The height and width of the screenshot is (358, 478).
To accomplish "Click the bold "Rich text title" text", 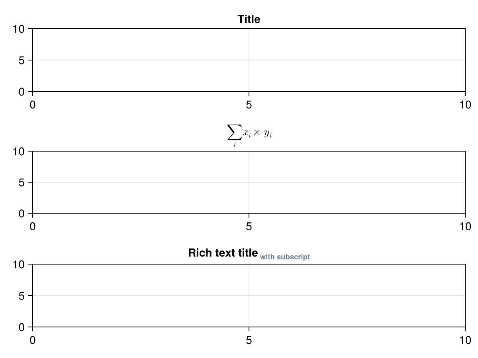I will point(223,253).
